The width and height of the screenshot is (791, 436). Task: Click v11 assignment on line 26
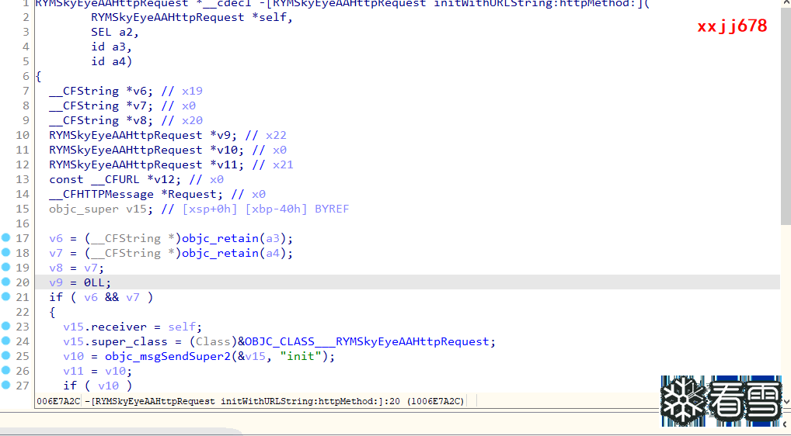73,371
